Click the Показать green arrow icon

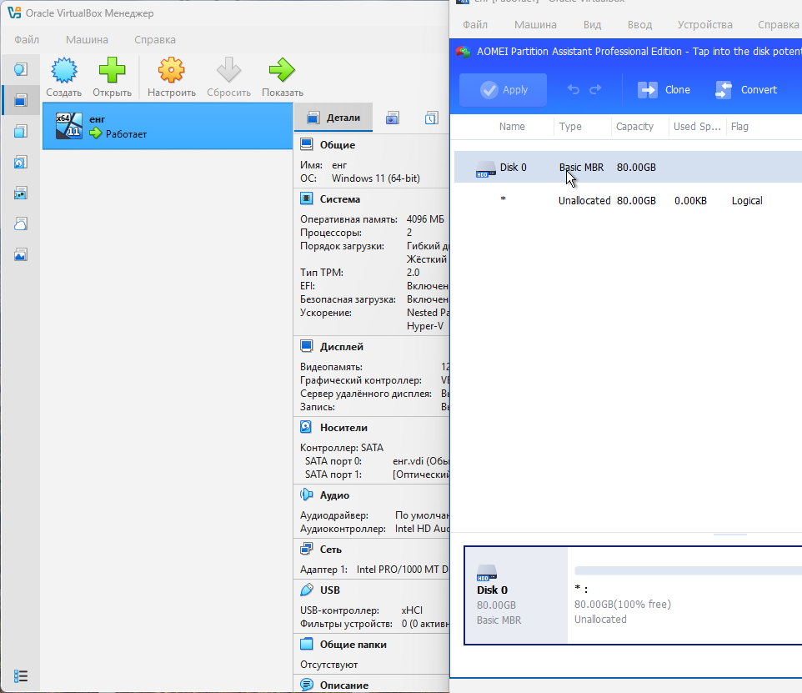click(x=282, y=70)
